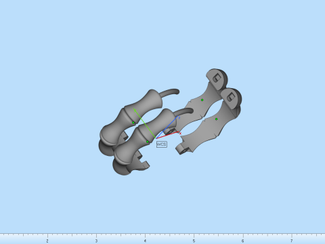
Task: Click ruler mark 4
Action: point(145,241)
